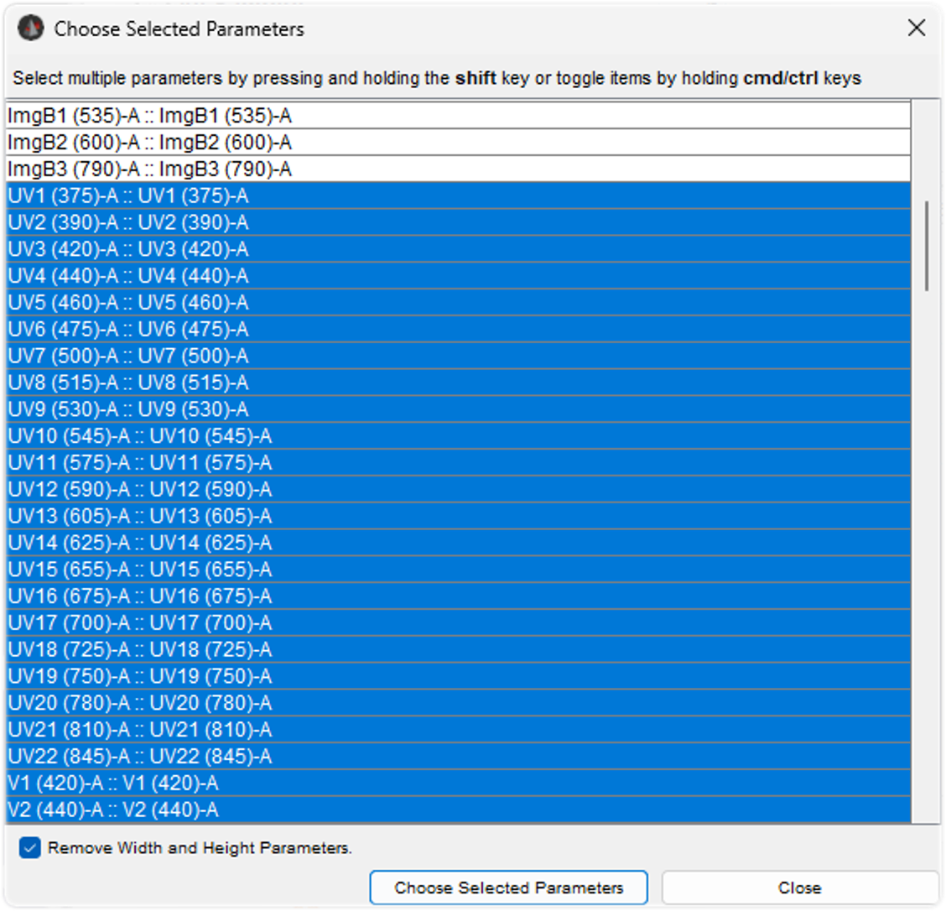The height and width of the screenshot is (911, 946).
Task: Select the UV1 (375)-A list item
Action: pos(128,196)
